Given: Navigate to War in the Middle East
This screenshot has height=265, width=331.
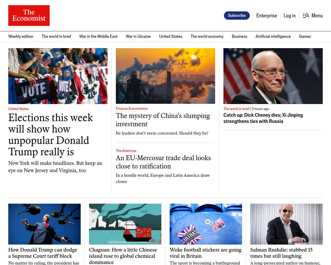Looking at the screenshot, I should (x=98, y=36).
